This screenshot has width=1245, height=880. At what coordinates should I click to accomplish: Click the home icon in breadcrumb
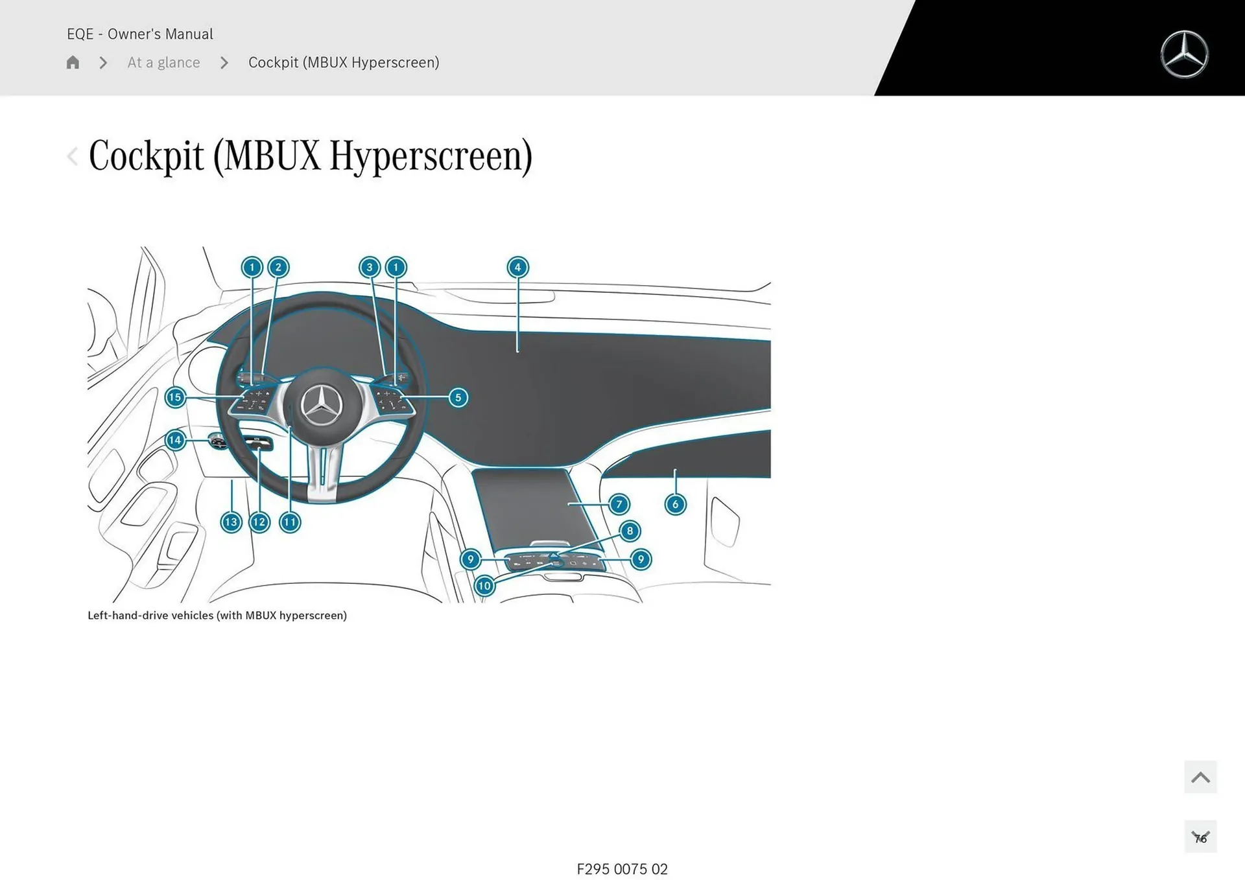(x=73, y=62)
